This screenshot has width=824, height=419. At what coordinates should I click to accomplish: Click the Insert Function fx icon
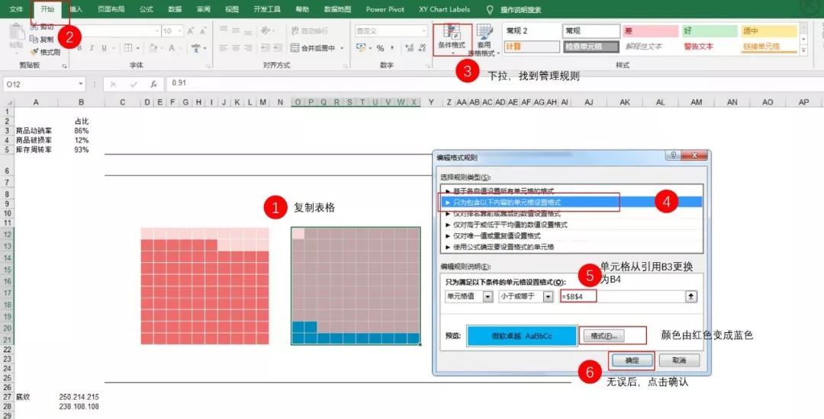point(153,84)
